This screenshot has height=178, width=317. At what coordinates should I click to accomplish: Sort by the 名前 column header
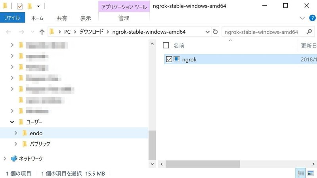click(x=179, y=46)
